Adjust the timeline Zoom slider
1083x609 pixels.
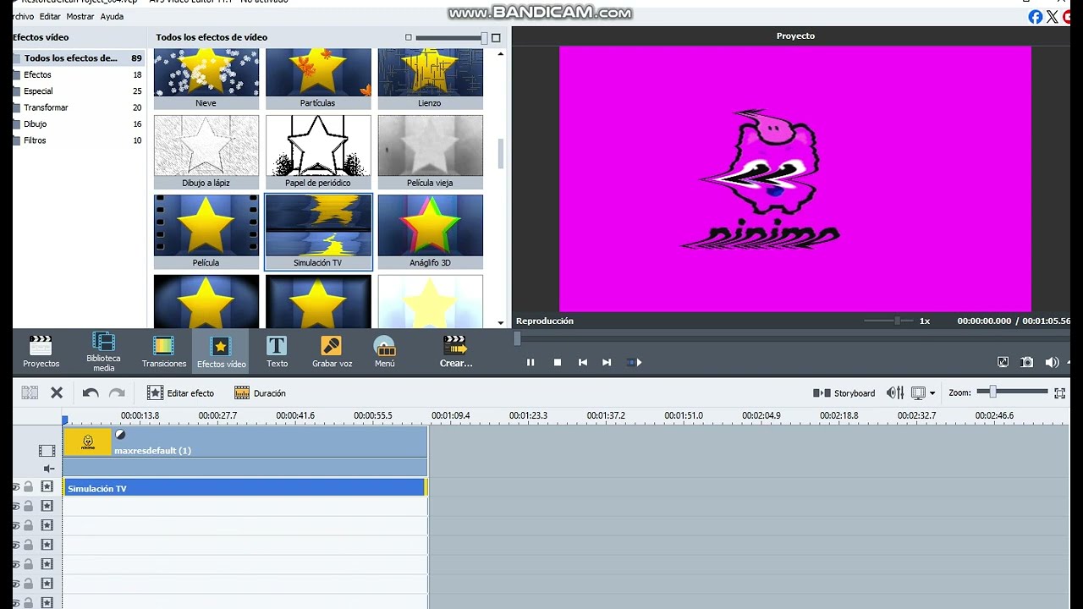click(1012, 392)
